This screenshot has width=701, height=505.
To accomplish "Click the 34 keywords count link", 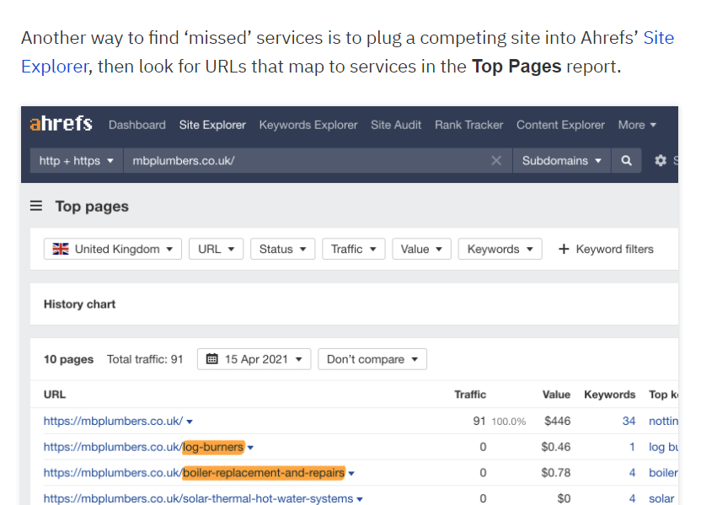I will 629,421.
